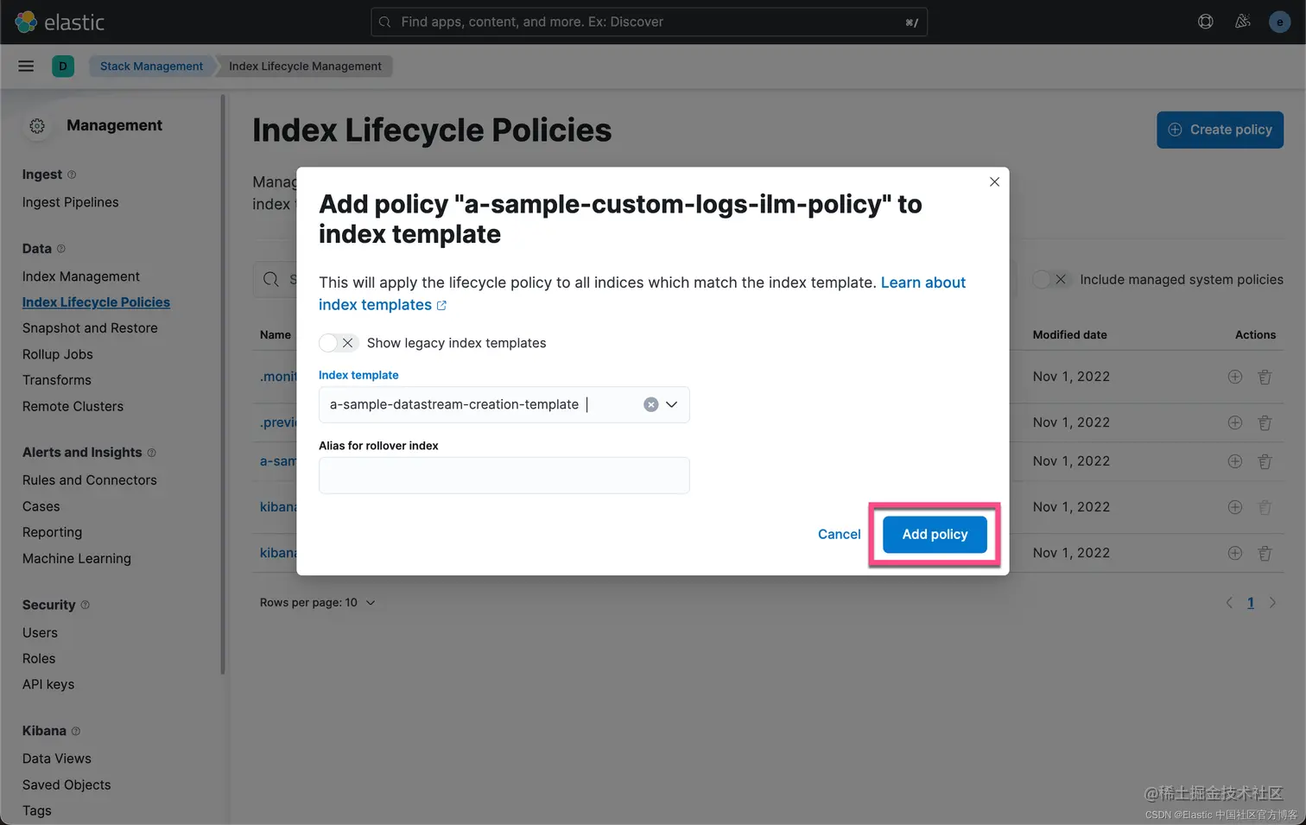Click the Add policy button
Viewport: 1306px width, 825px height.
click(x=935, y=534)
